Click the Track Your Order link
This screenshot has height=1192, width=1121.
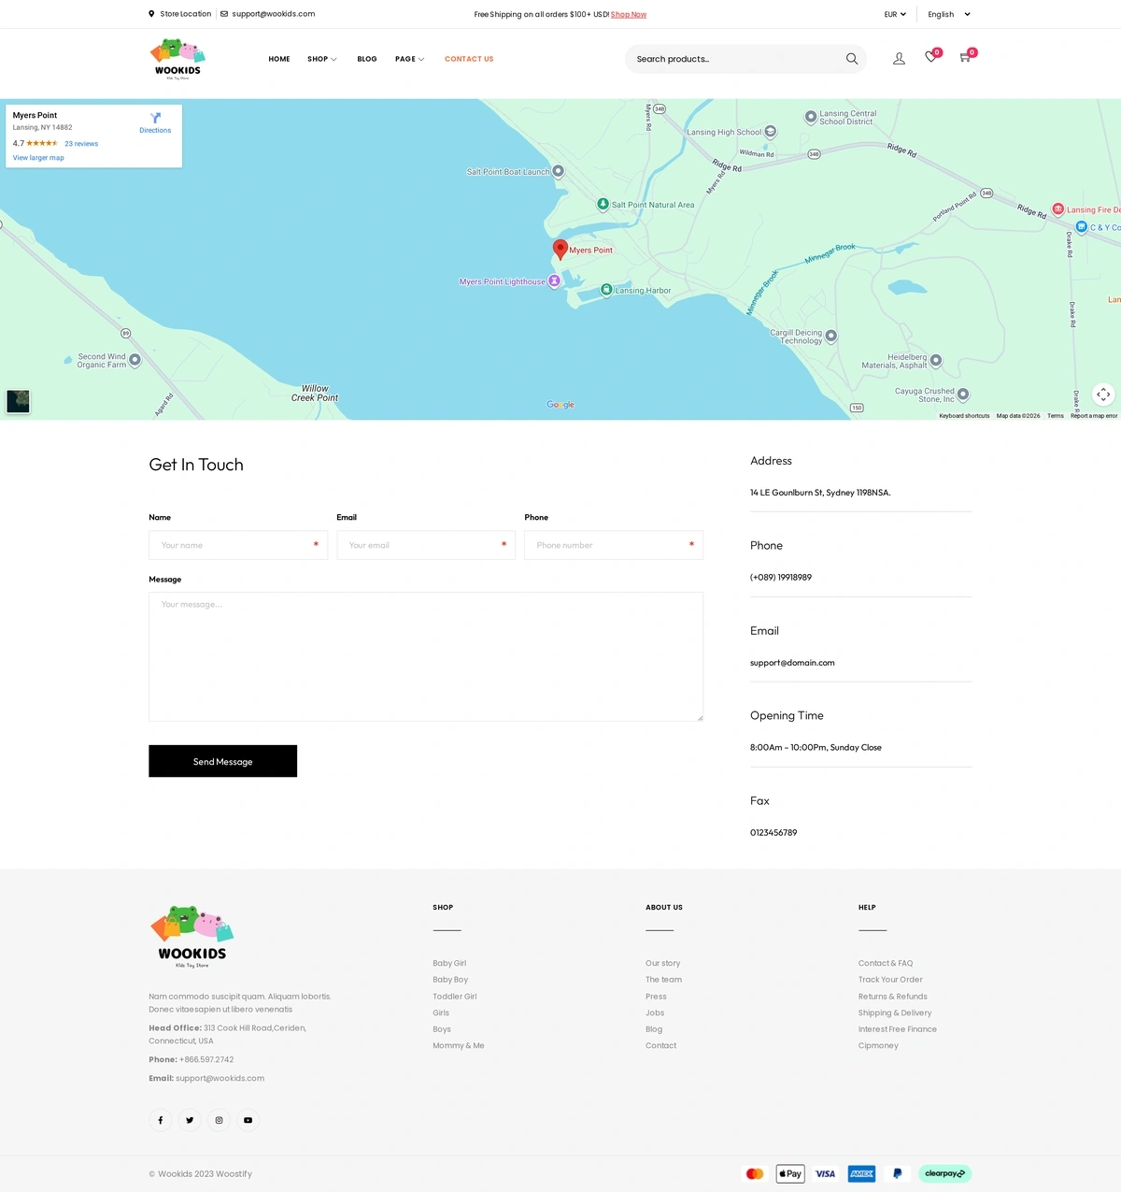[x=890, y=980]
